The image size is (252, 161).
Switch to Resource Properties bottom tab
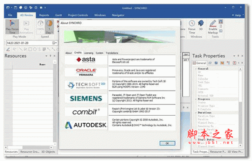[218, 152]
